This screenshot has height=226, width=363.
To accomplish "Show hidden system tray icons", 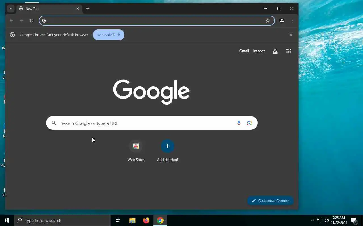I will pos(313,220).
